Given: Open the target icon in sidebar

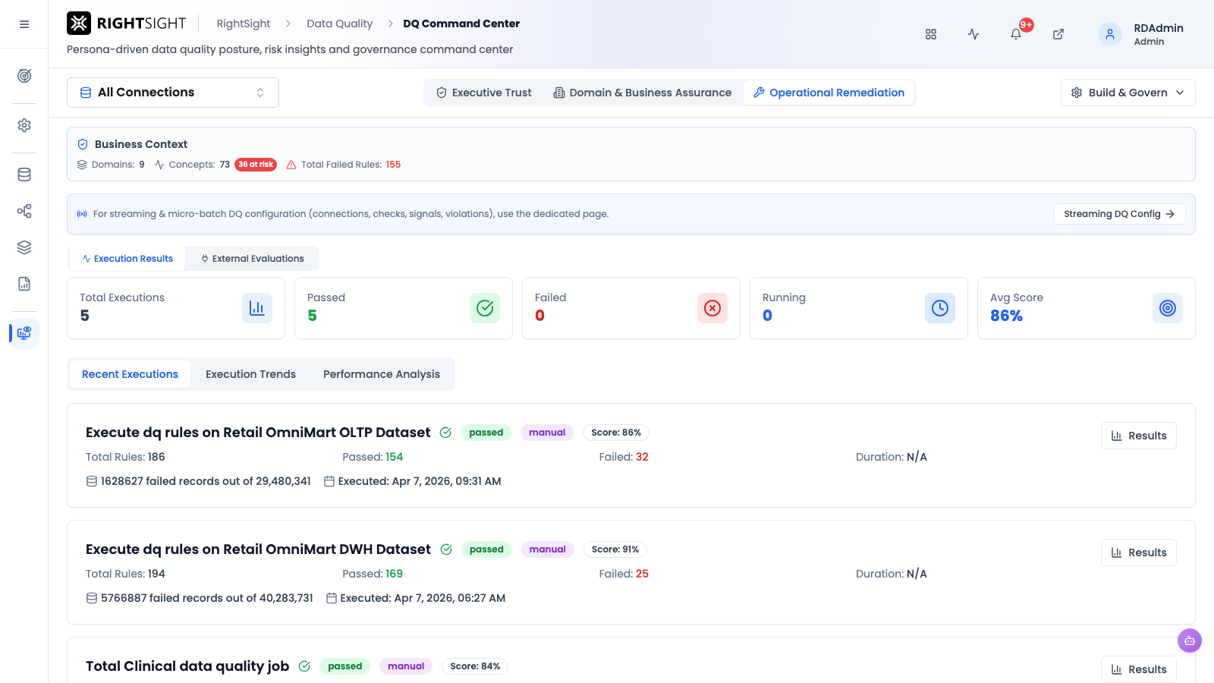Looking at the screenshot, I should (x=24, y=76).
